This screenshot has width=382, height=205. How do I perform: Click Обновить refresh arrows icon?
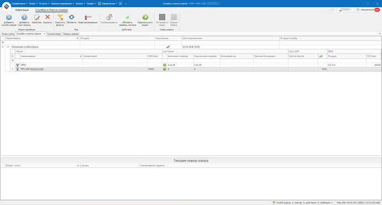click(71, 17)
